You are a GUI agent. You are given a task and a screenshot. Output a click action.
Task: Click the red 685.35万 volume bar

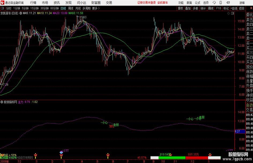197,158
